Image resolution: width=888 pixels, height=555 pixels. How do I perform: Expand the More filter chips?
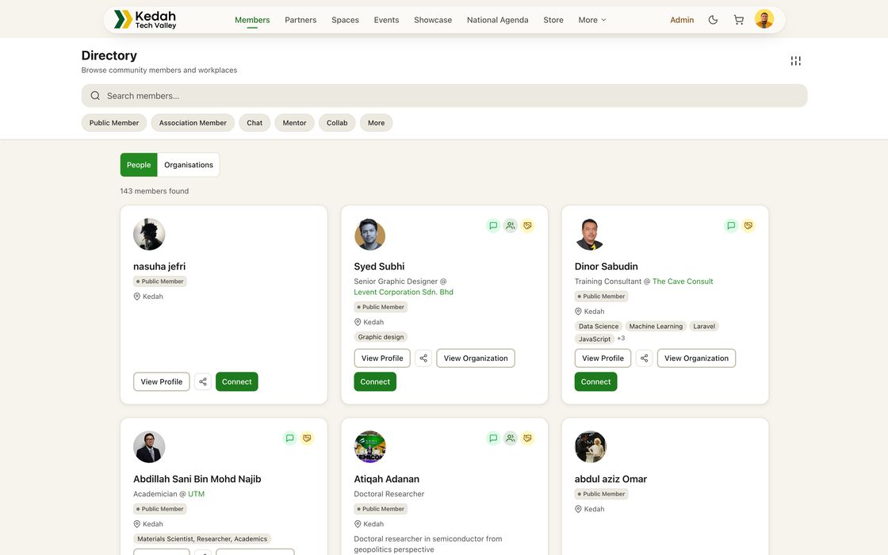(x=376, y=123)
